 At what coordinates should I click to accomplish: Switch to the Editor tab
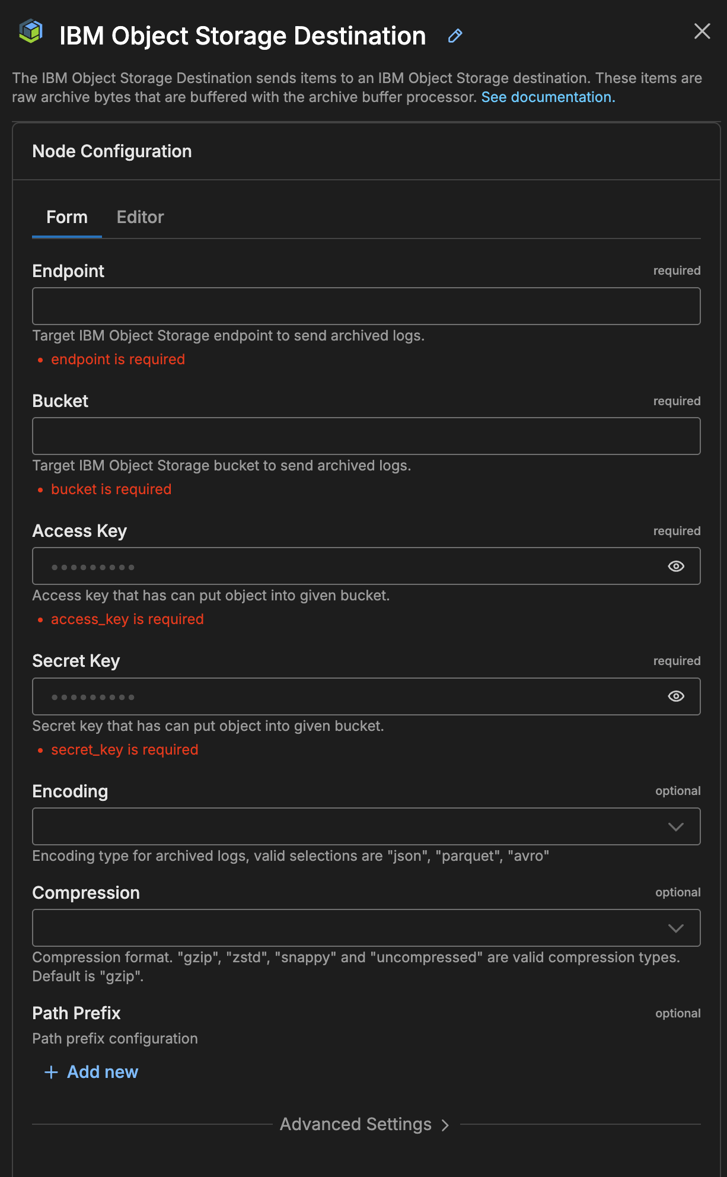point(140,217)
